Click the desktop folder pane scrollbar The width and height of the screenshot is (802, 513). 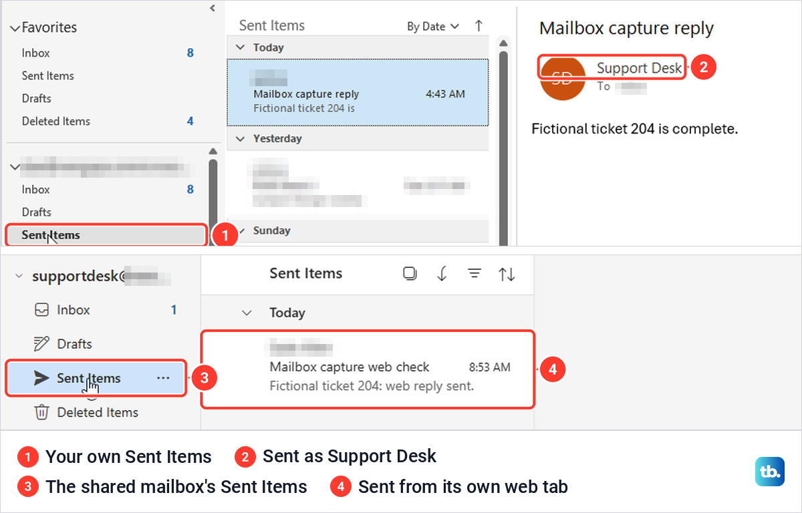[x=213, y=197]
